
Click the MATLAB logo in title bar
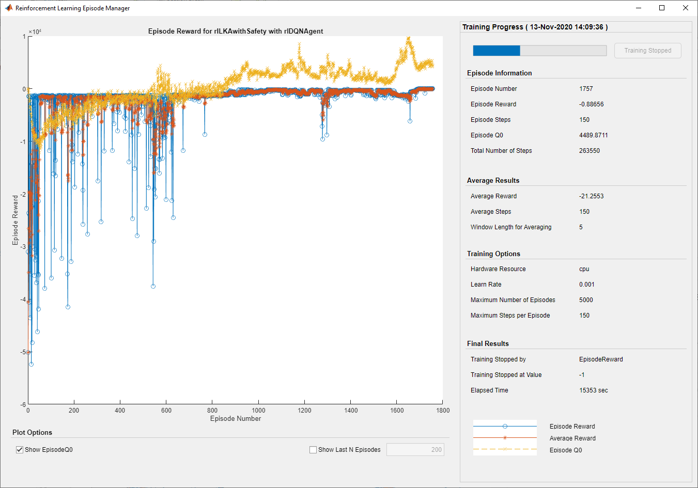tap(8, 8)
